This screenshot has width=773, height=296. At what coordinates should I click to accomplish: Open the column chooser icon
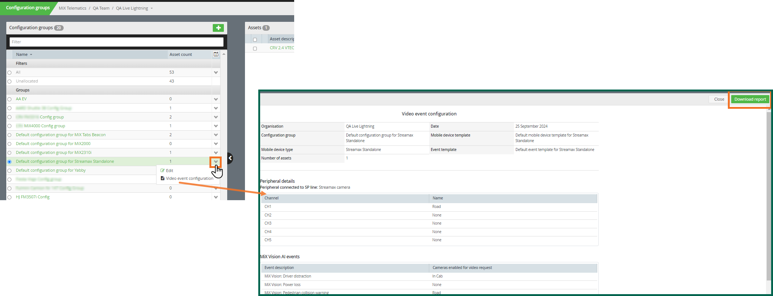point(216,54)
